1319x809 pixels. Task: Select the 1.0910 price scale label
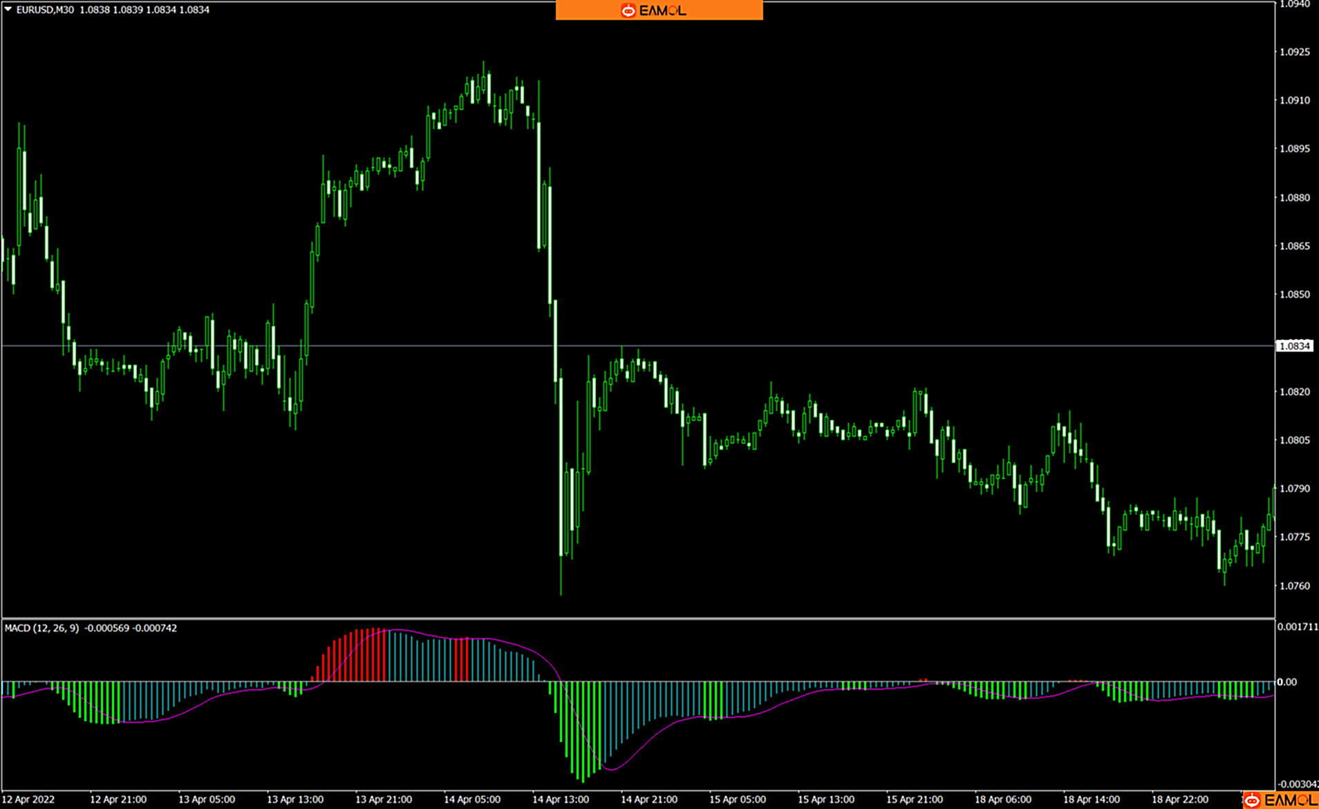1294,100
